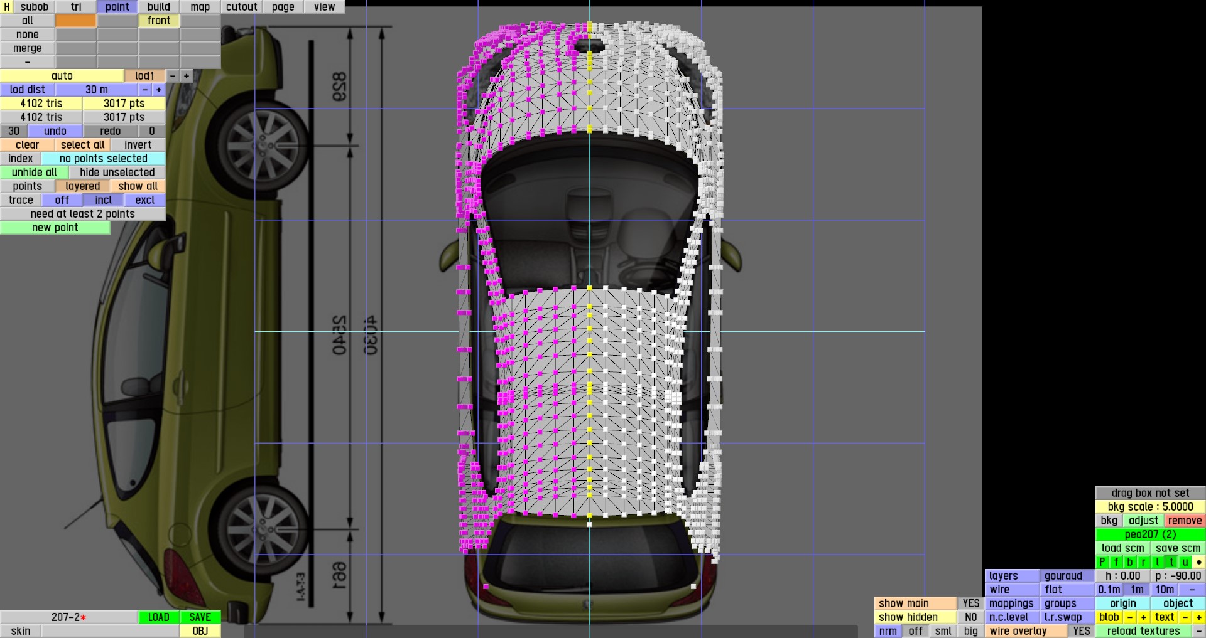Screen dimensions: 1206x638
Task: Decrease the lod1 level with minus
Action: point(173,76)
